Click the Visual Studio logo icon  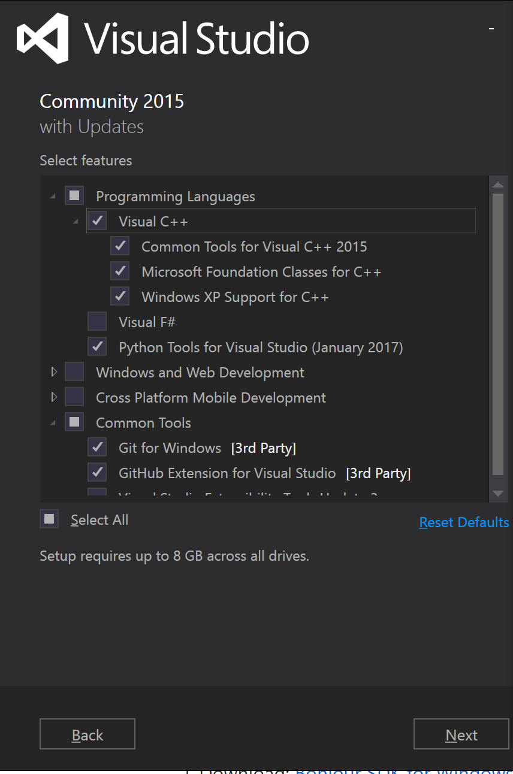pos(42,38)
